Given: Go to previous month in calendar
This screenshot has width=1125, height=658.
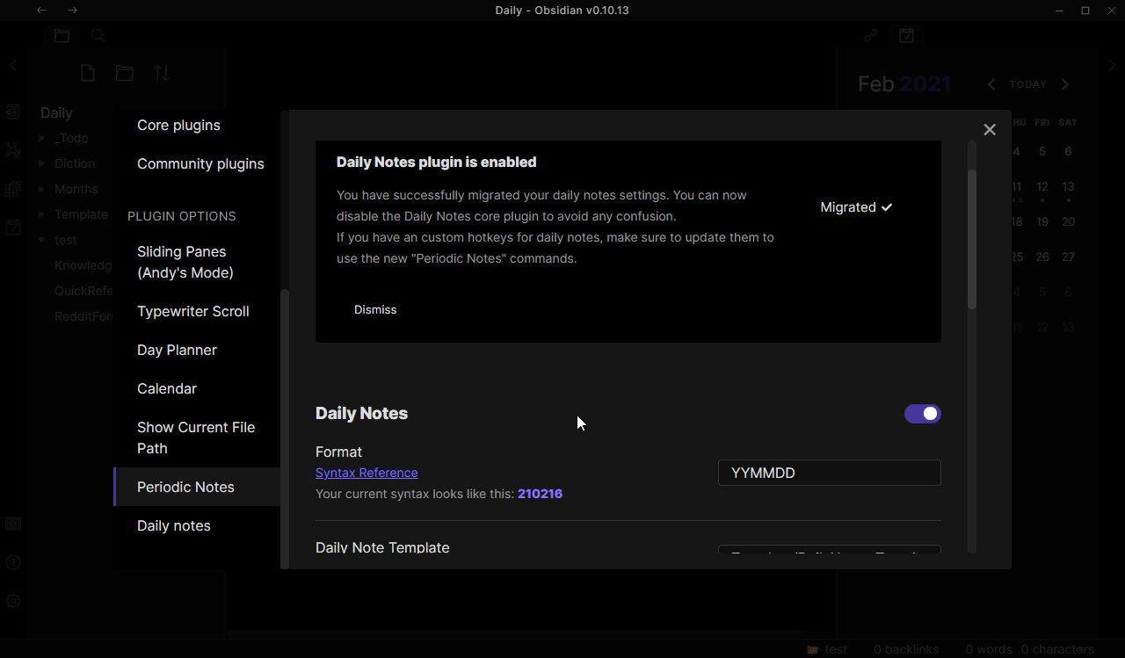Looking at the screenshot, I should 991,84.
